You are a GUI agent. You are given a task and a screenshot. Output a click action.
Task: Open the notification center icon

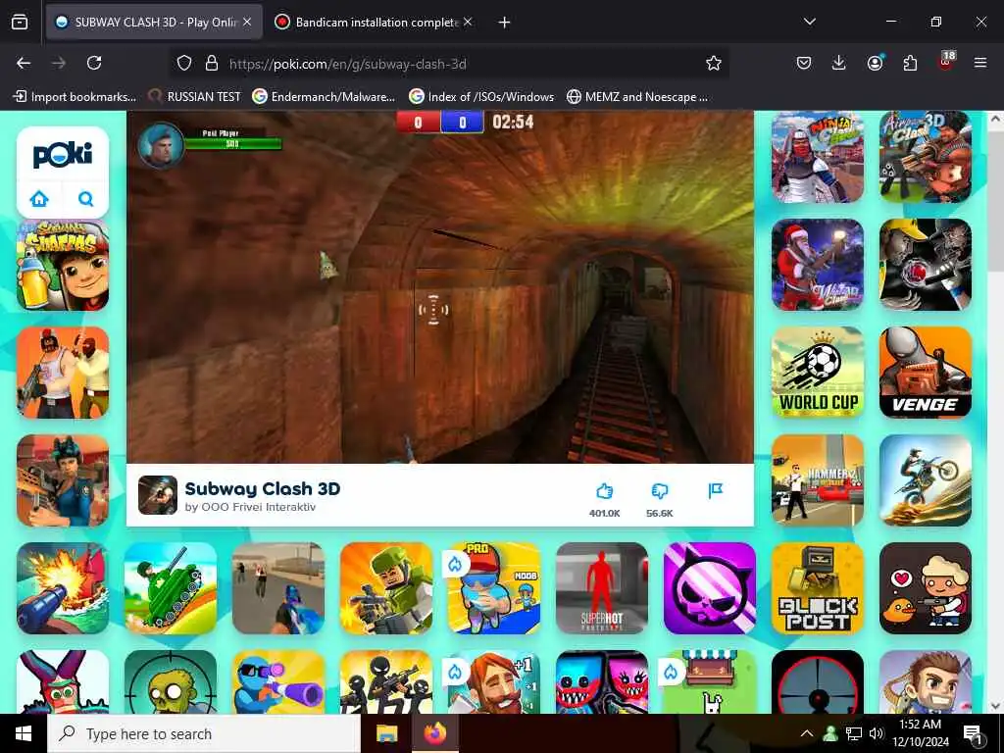(x=973, y=734)
